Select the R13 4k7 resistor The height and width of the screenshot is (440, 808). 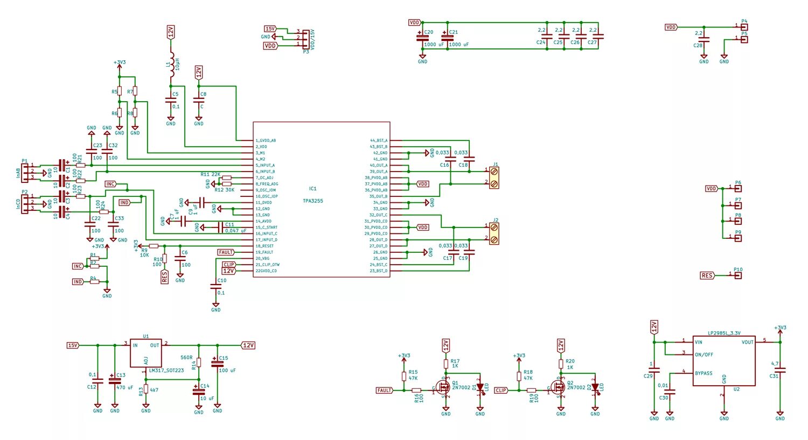pos(146,390)
